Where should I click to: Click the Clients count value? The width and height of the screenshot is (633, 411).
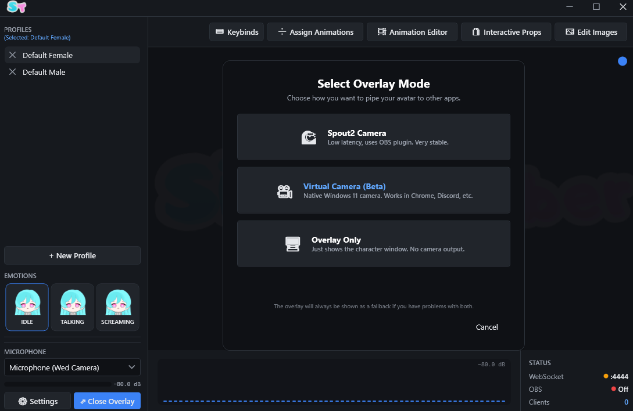[x=626, y=402]
